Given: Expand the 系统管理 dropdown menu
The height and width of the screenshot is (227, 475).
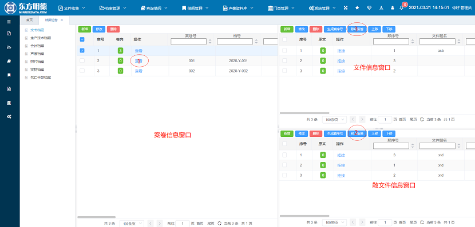Looking at the screenshot, I should (322, 8).
